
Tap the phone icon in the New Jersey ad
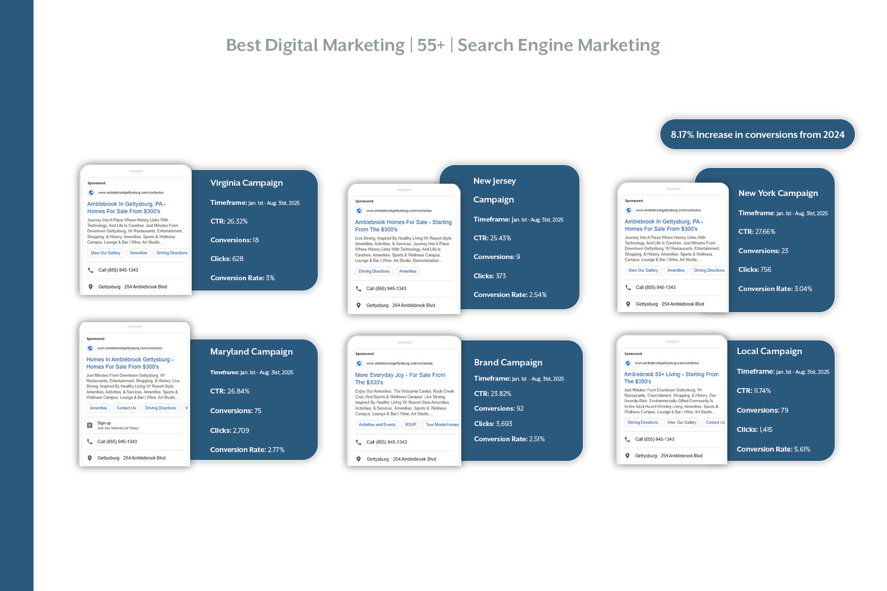pos(359,289)
